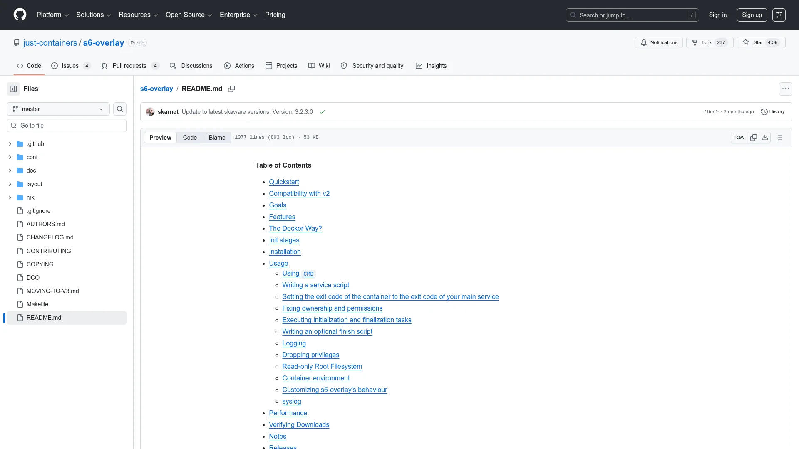Open the master branch dropdown

[x=58, y=109]
